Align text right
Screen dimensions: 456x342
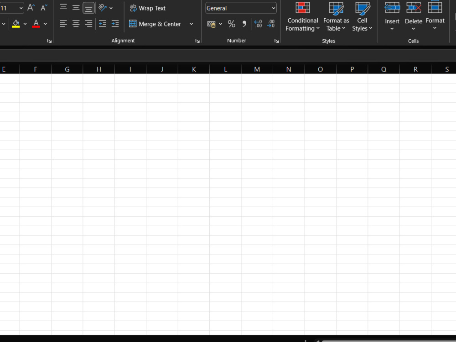point(89,24)
